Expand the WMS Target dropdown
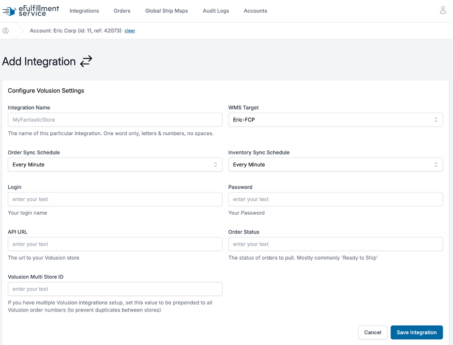 (335, 120)
